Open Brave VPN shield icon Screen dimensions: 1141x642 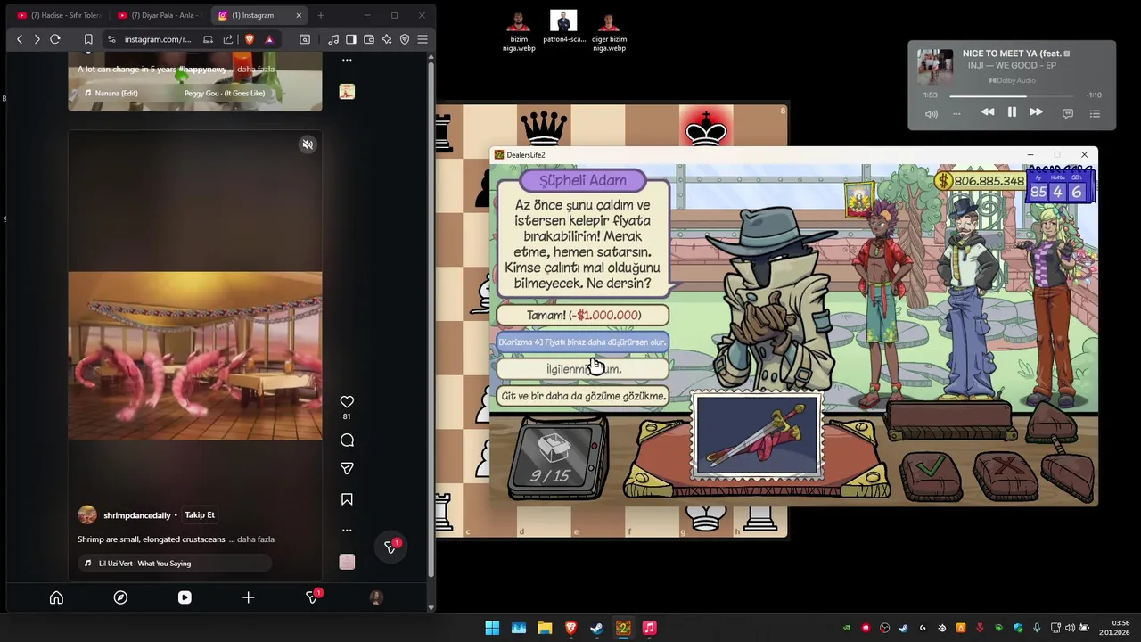coord(405,39)
